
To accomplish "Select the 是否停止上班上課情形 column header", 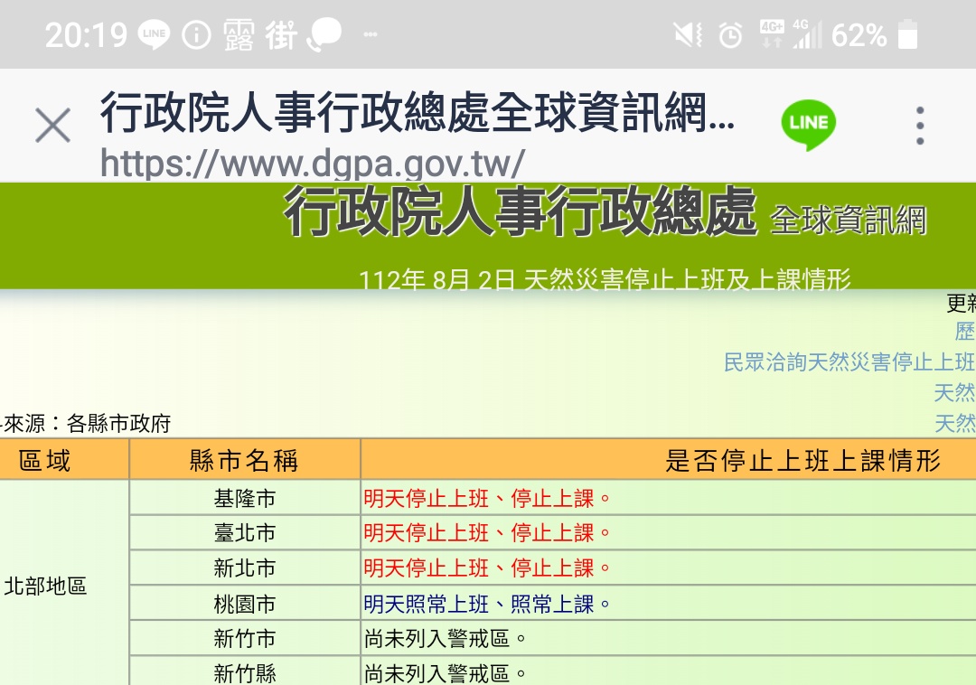I will click(x=802, y=461).
